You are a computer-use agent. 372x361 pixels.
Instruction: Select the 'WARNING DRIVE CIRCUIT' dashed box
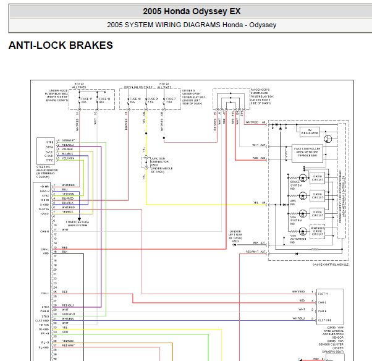click(317, 231)
